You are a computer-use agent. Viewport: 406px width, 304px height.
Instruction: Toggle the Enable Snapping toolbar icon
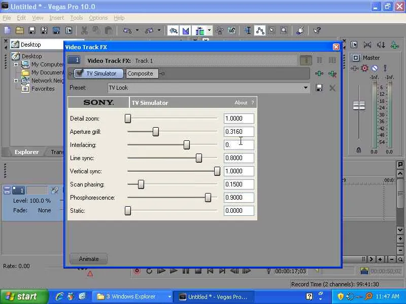[x=173, y=31]
